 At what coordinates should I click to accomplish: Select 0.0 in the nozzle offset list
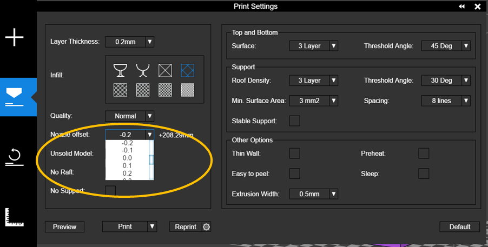pos(127,158)
